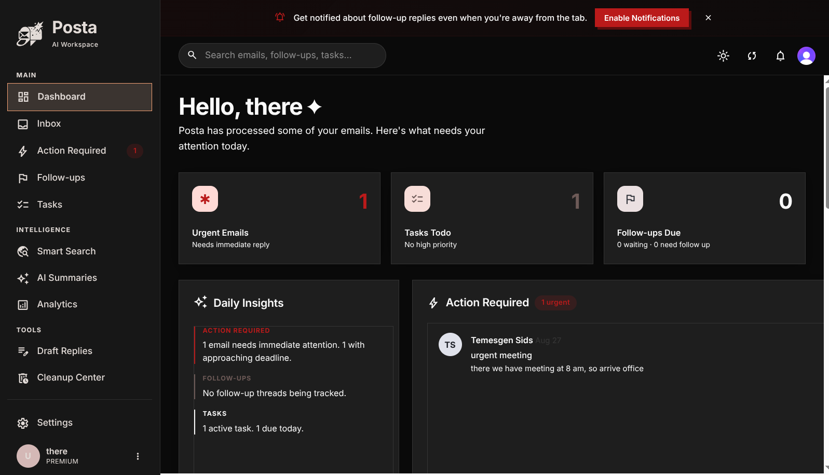Click the Action Required lightning icon in sidebar
Screen dimensions: 829x475
[23, 151]
